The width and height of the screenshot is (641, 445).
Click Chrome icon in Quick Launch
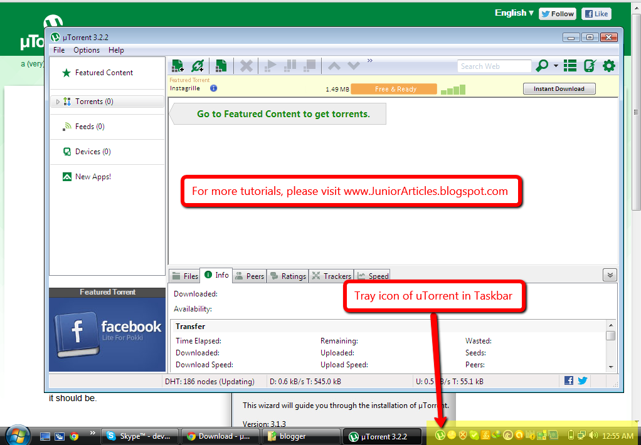[74, 436]
